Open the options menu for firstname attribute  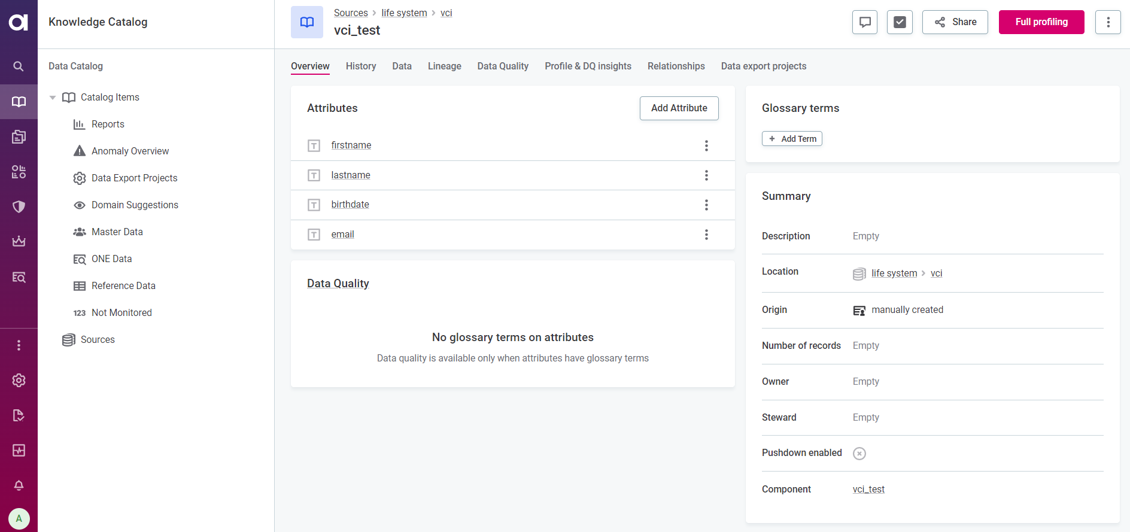point(706,145)
